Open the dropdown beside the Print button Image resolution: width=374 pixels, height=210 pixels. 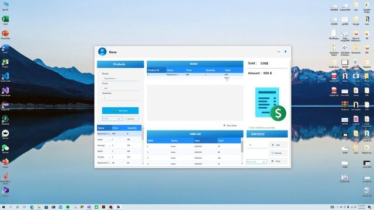[257, 162]
